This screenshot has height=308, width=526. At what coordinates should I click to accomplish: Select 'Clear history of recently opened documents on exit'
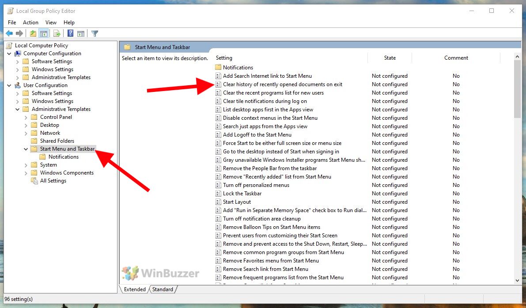coord(282,84)
